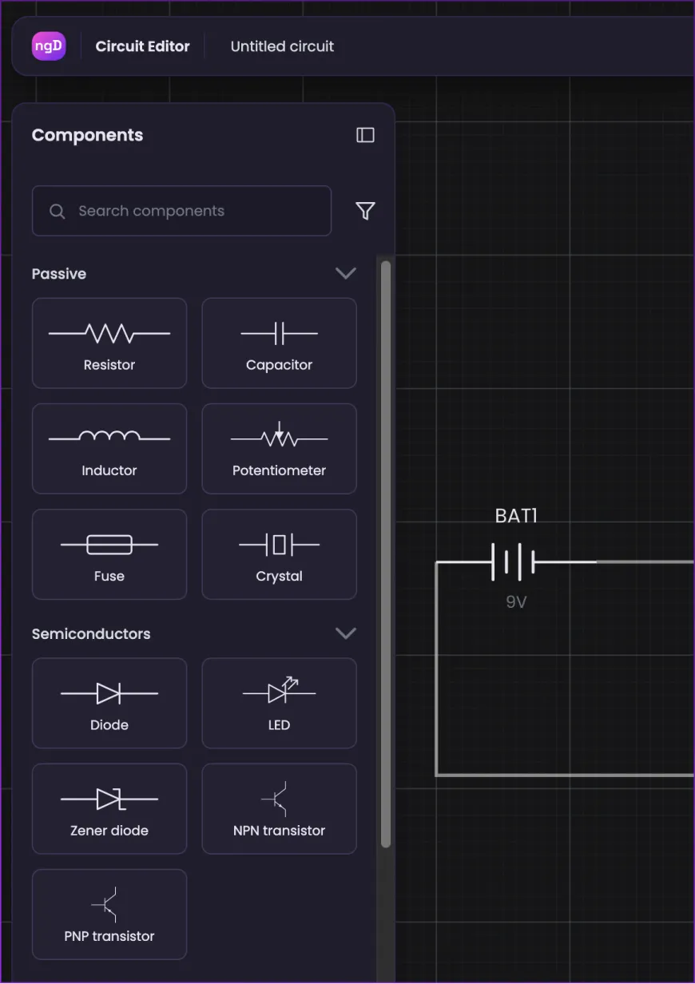Click the ngD app logo
The image size is (695, 984).
[48, 46]
